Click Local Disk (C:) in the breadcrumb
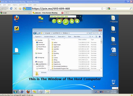 click(56, 33)
